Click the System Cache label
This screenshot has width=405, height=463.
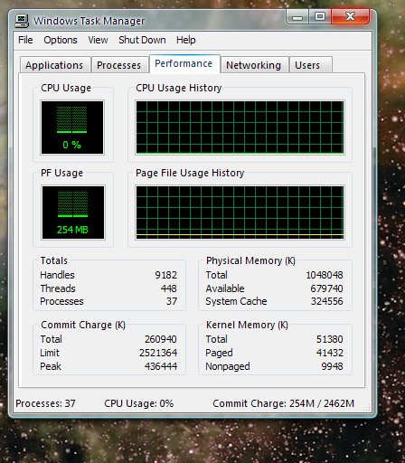(236, 301)
